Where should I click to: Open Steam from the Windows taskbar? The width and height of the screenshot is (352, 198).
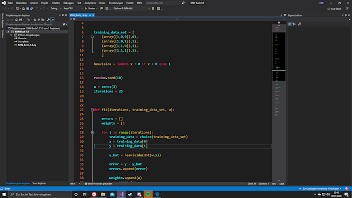(130, 194)
